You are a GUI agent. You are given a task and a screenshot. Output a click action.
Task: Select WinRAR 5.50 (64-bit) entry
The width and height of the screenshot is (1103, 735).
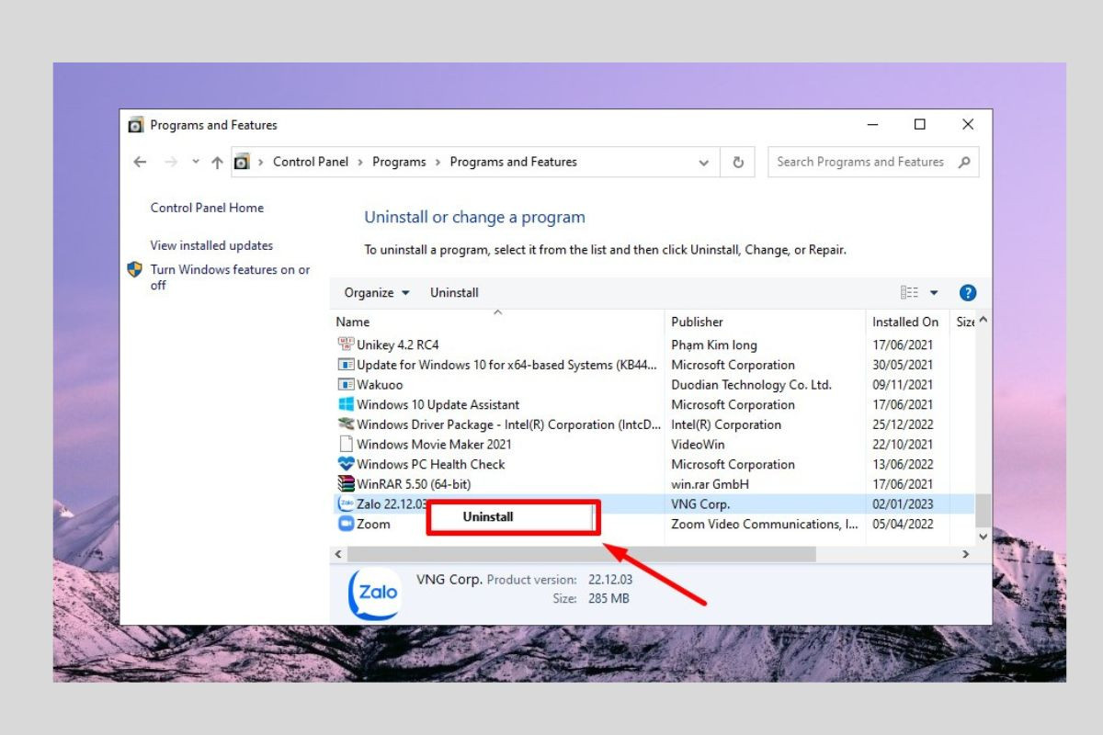(414, 484)
